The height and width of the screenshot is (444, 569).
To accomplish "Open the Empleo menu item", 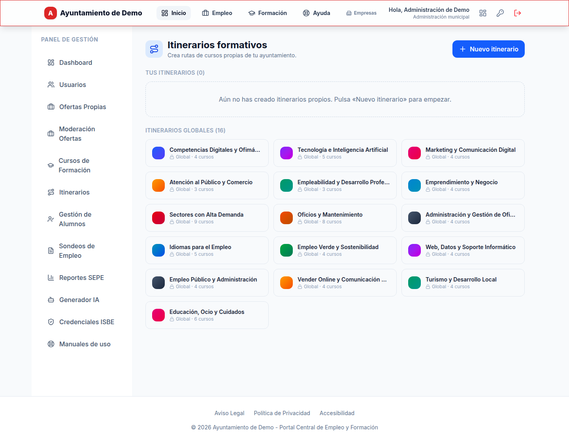I will tap(217, 13).
